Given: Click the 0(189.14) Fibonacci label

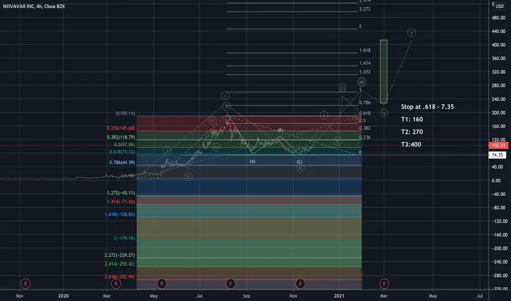Looking at the screenshot, I should coord(126,114).
